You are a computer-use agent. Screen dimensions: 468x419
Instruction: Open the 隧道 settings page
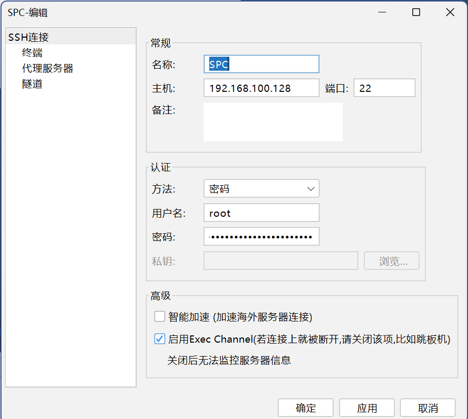(x=32, y=83)
